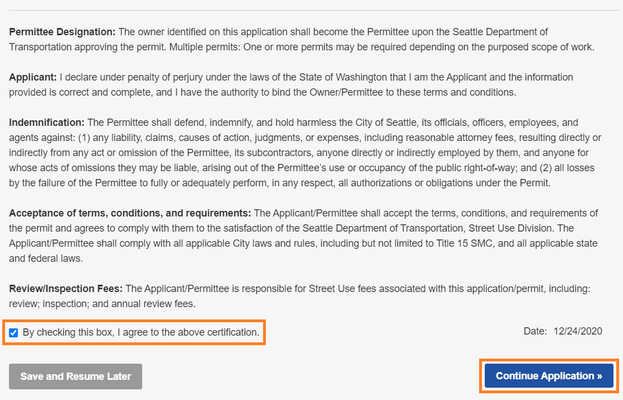Viewport: 623px width, 400px height.
Task: Click the 'Indemnification:' heading
Action: (47, 123)
